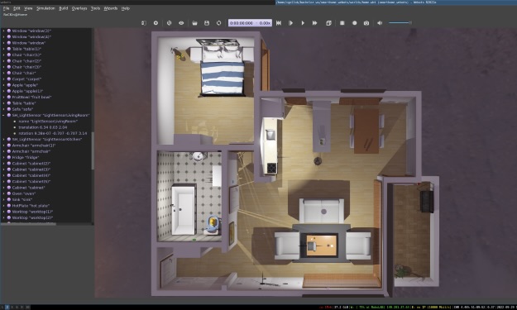The image size is (517, 310).
Task: Click the Fast forward simulation button
Action: (x=315, y=23)
